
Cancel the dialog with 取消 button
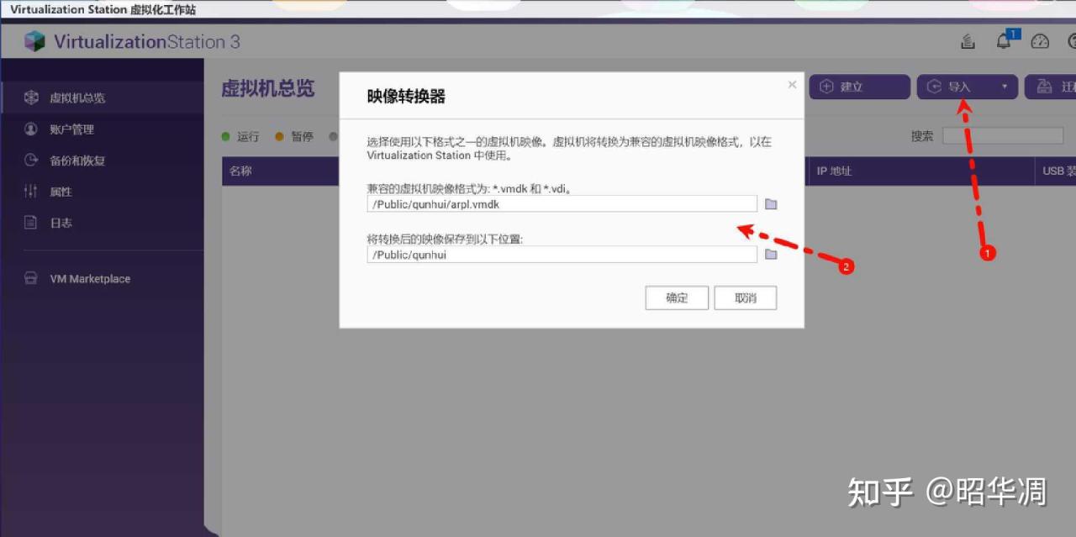pos(745,297)
